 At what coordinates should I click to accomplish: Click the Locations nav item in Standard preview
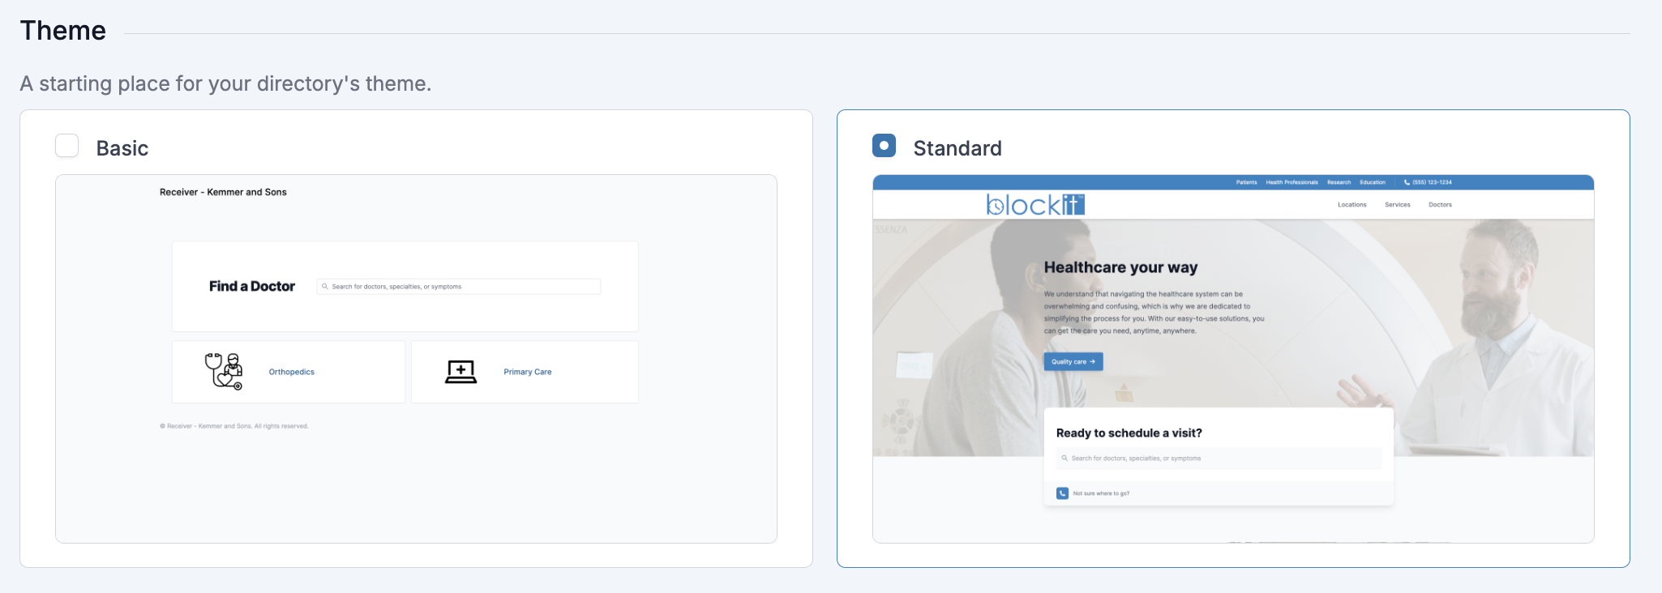(x=1352, y=205)
